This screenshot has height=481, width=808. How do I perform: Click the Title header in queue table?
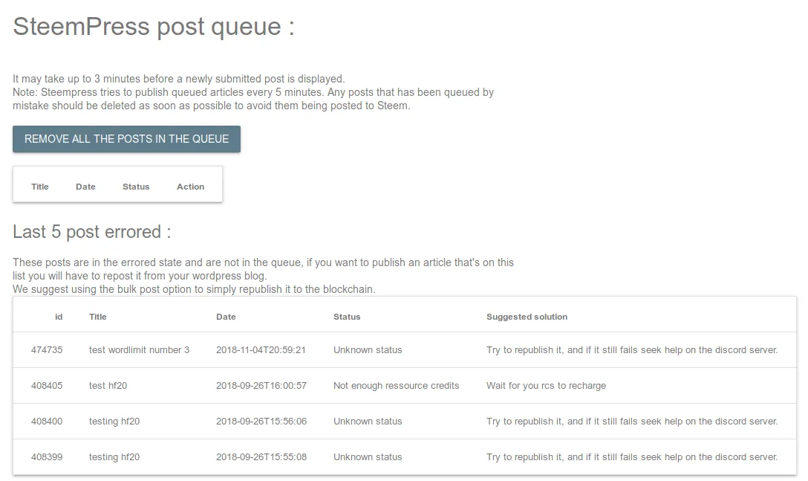pyautogui.click(x=39, y=187)
